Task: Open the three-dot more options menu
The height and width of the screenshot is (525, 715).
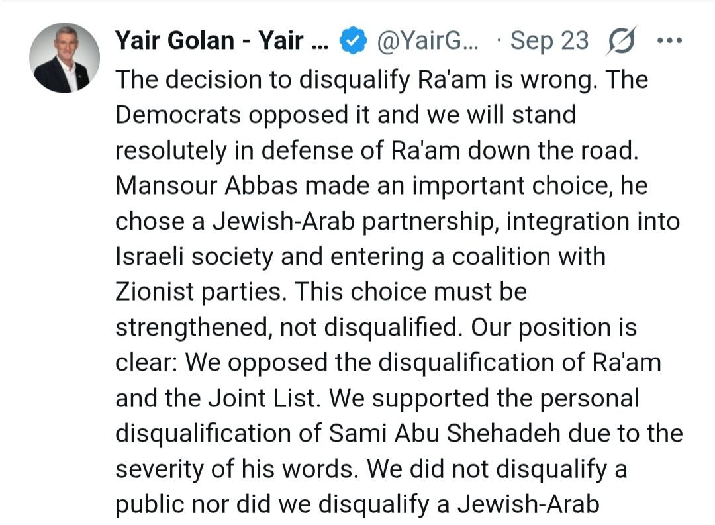Action: coord(669,40)
